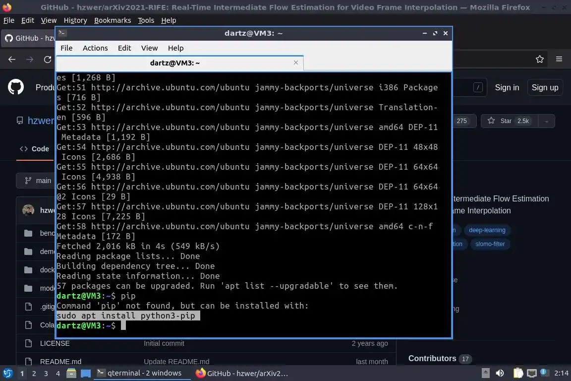The image size is (571, 381).
Task: Click the GitHub Octocat logo
Action: pyautogui.click(x=16, y=87)
